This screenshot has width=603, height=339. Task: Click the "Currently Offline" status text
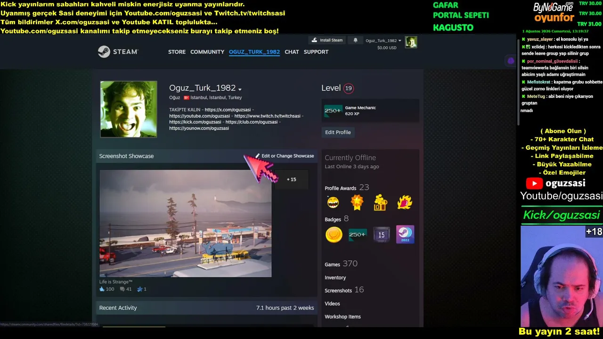350,158
